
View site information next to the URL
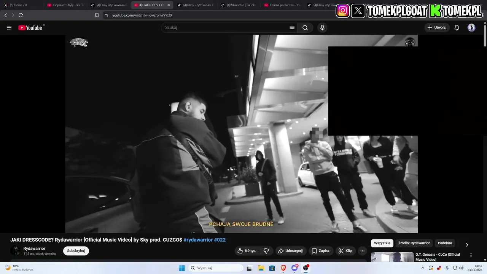pyautogui.click(x=107, y=15)
